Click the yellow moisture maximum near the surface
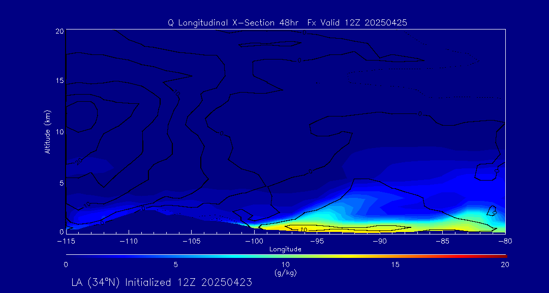Image resolution: width=549 pixels, height=293 pixels. point(325,228)
